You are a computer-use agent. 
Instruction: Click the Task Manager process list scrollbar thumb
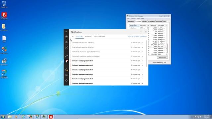pos(167,48)
